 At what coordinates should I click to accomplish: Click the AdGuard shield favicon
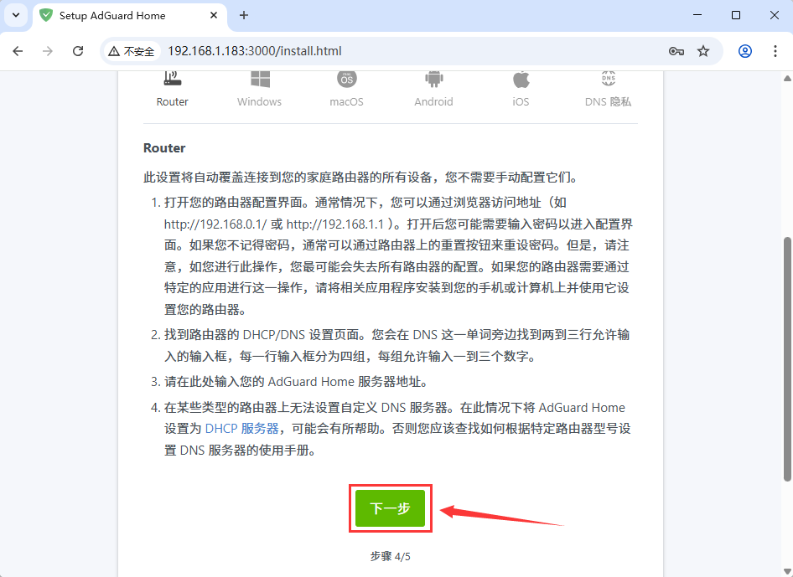46,15
